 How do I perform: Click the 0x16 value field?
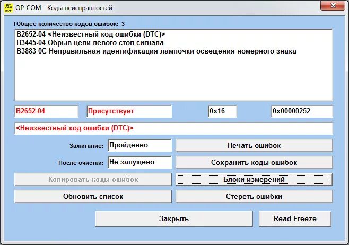(222, 111)
